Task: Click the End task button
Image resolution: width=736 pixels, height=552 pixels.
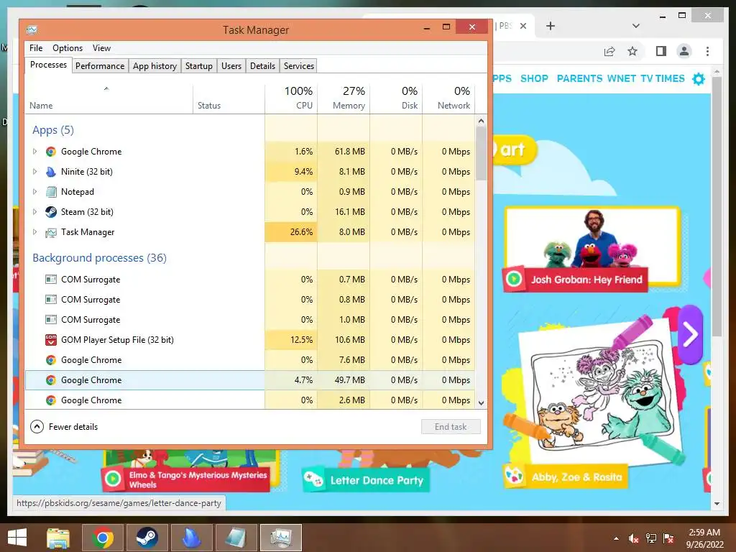Action: click(x=451, y=427)
